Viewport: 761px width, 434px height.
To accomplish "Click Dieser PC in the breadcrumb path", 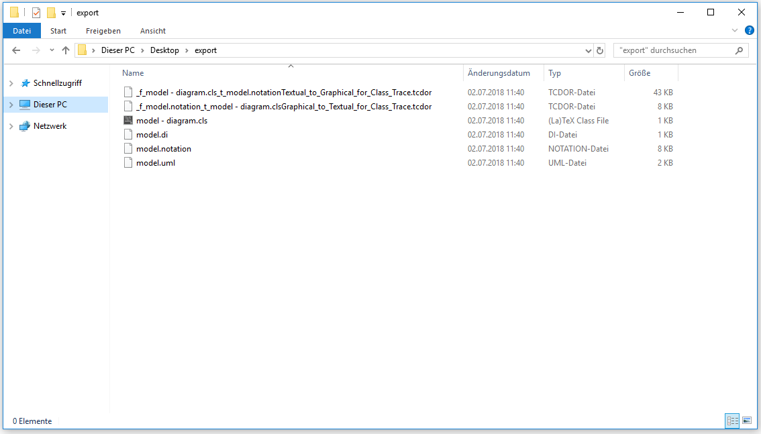I will tap(119, 50).
